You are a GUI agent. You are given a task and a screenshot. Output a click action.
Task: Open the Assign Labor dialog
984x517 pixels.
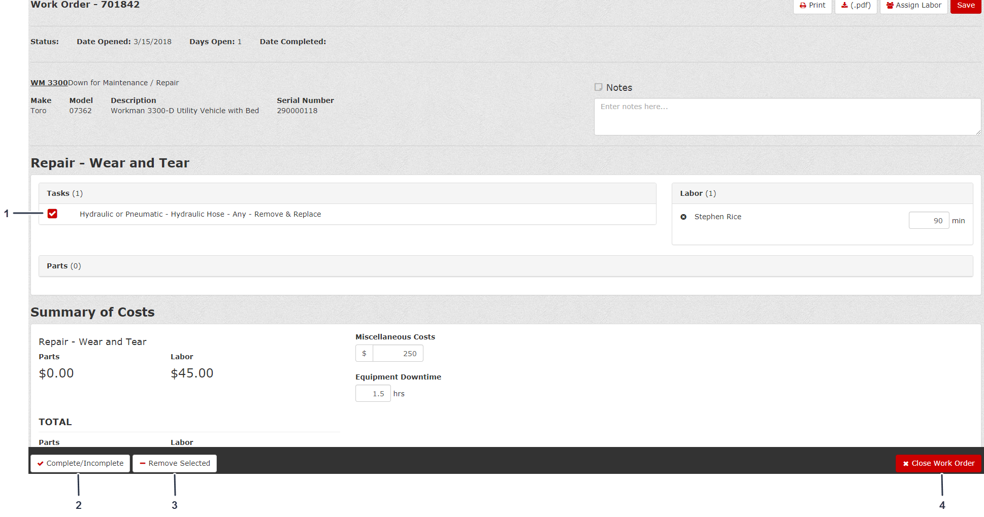[913, 6]
